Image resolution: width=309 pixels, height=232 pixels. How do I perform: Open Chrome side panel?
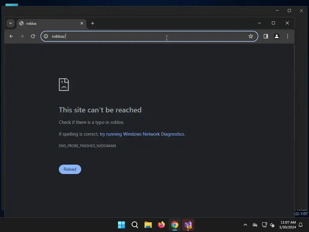pos(266,36)
